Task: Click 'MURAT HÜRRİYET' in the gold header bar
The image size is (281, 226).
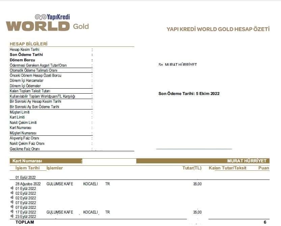Action: pos(247,161)
